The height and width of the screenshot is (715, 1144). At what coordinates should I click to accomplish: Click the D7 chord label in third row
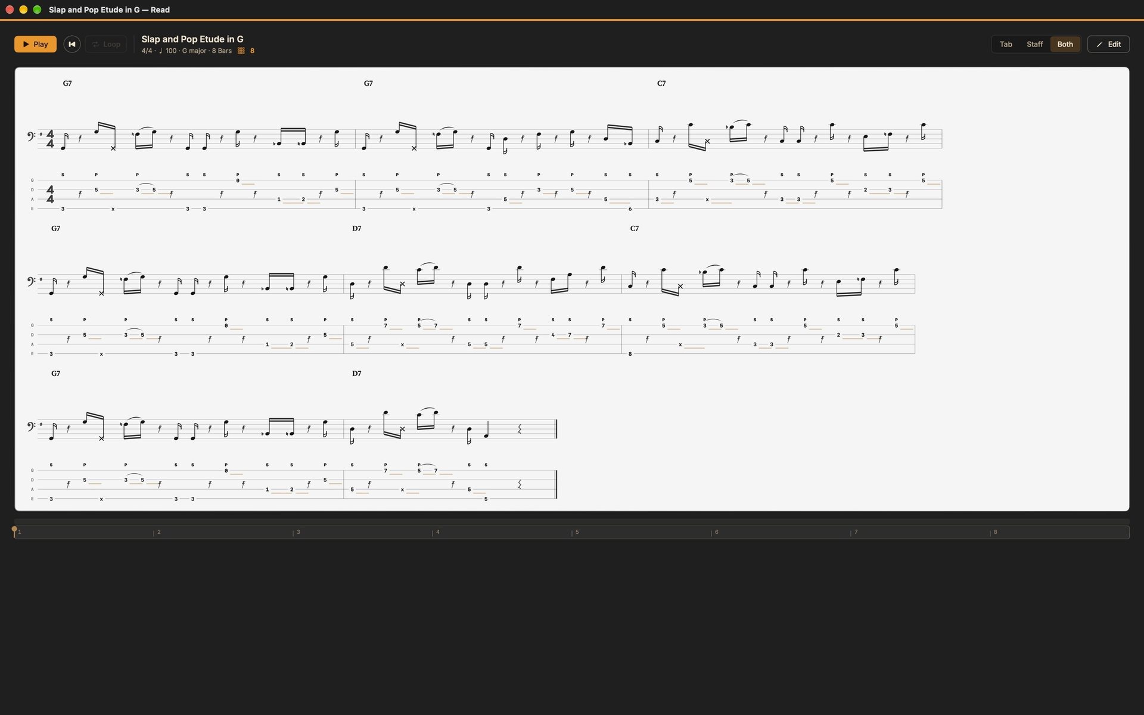(356, 374)
